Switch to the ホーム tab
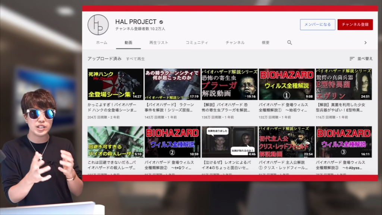 pyautogui.click(x=101, y=43)
